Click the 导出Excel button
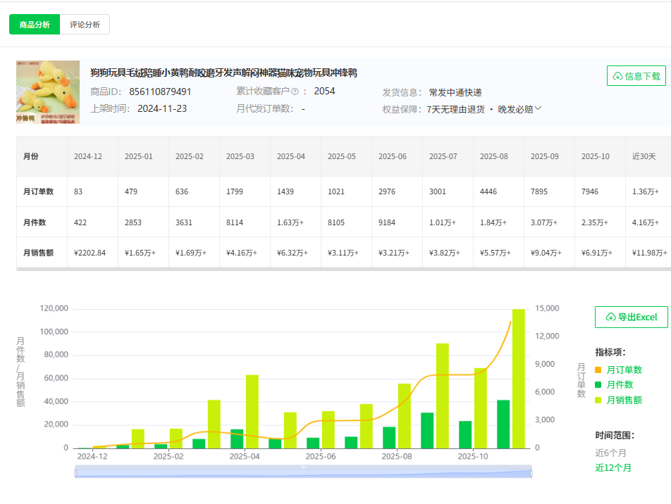 pyautogui.click(x=632, y=317)
